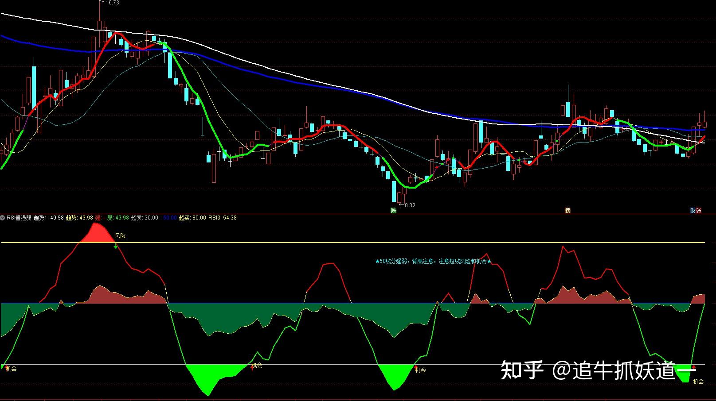Click the 8.32 low price label
716x401 pixels.
click(x=410, y=205)
